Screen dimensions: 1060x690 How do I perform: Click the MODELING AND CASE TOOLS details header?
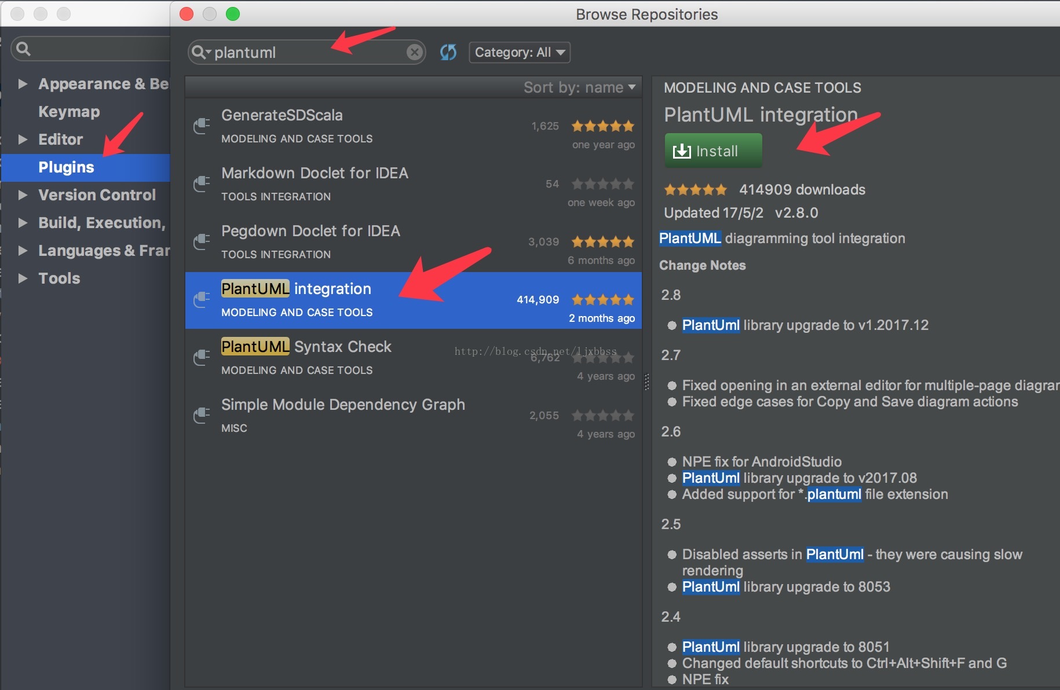tap(762, 87)
